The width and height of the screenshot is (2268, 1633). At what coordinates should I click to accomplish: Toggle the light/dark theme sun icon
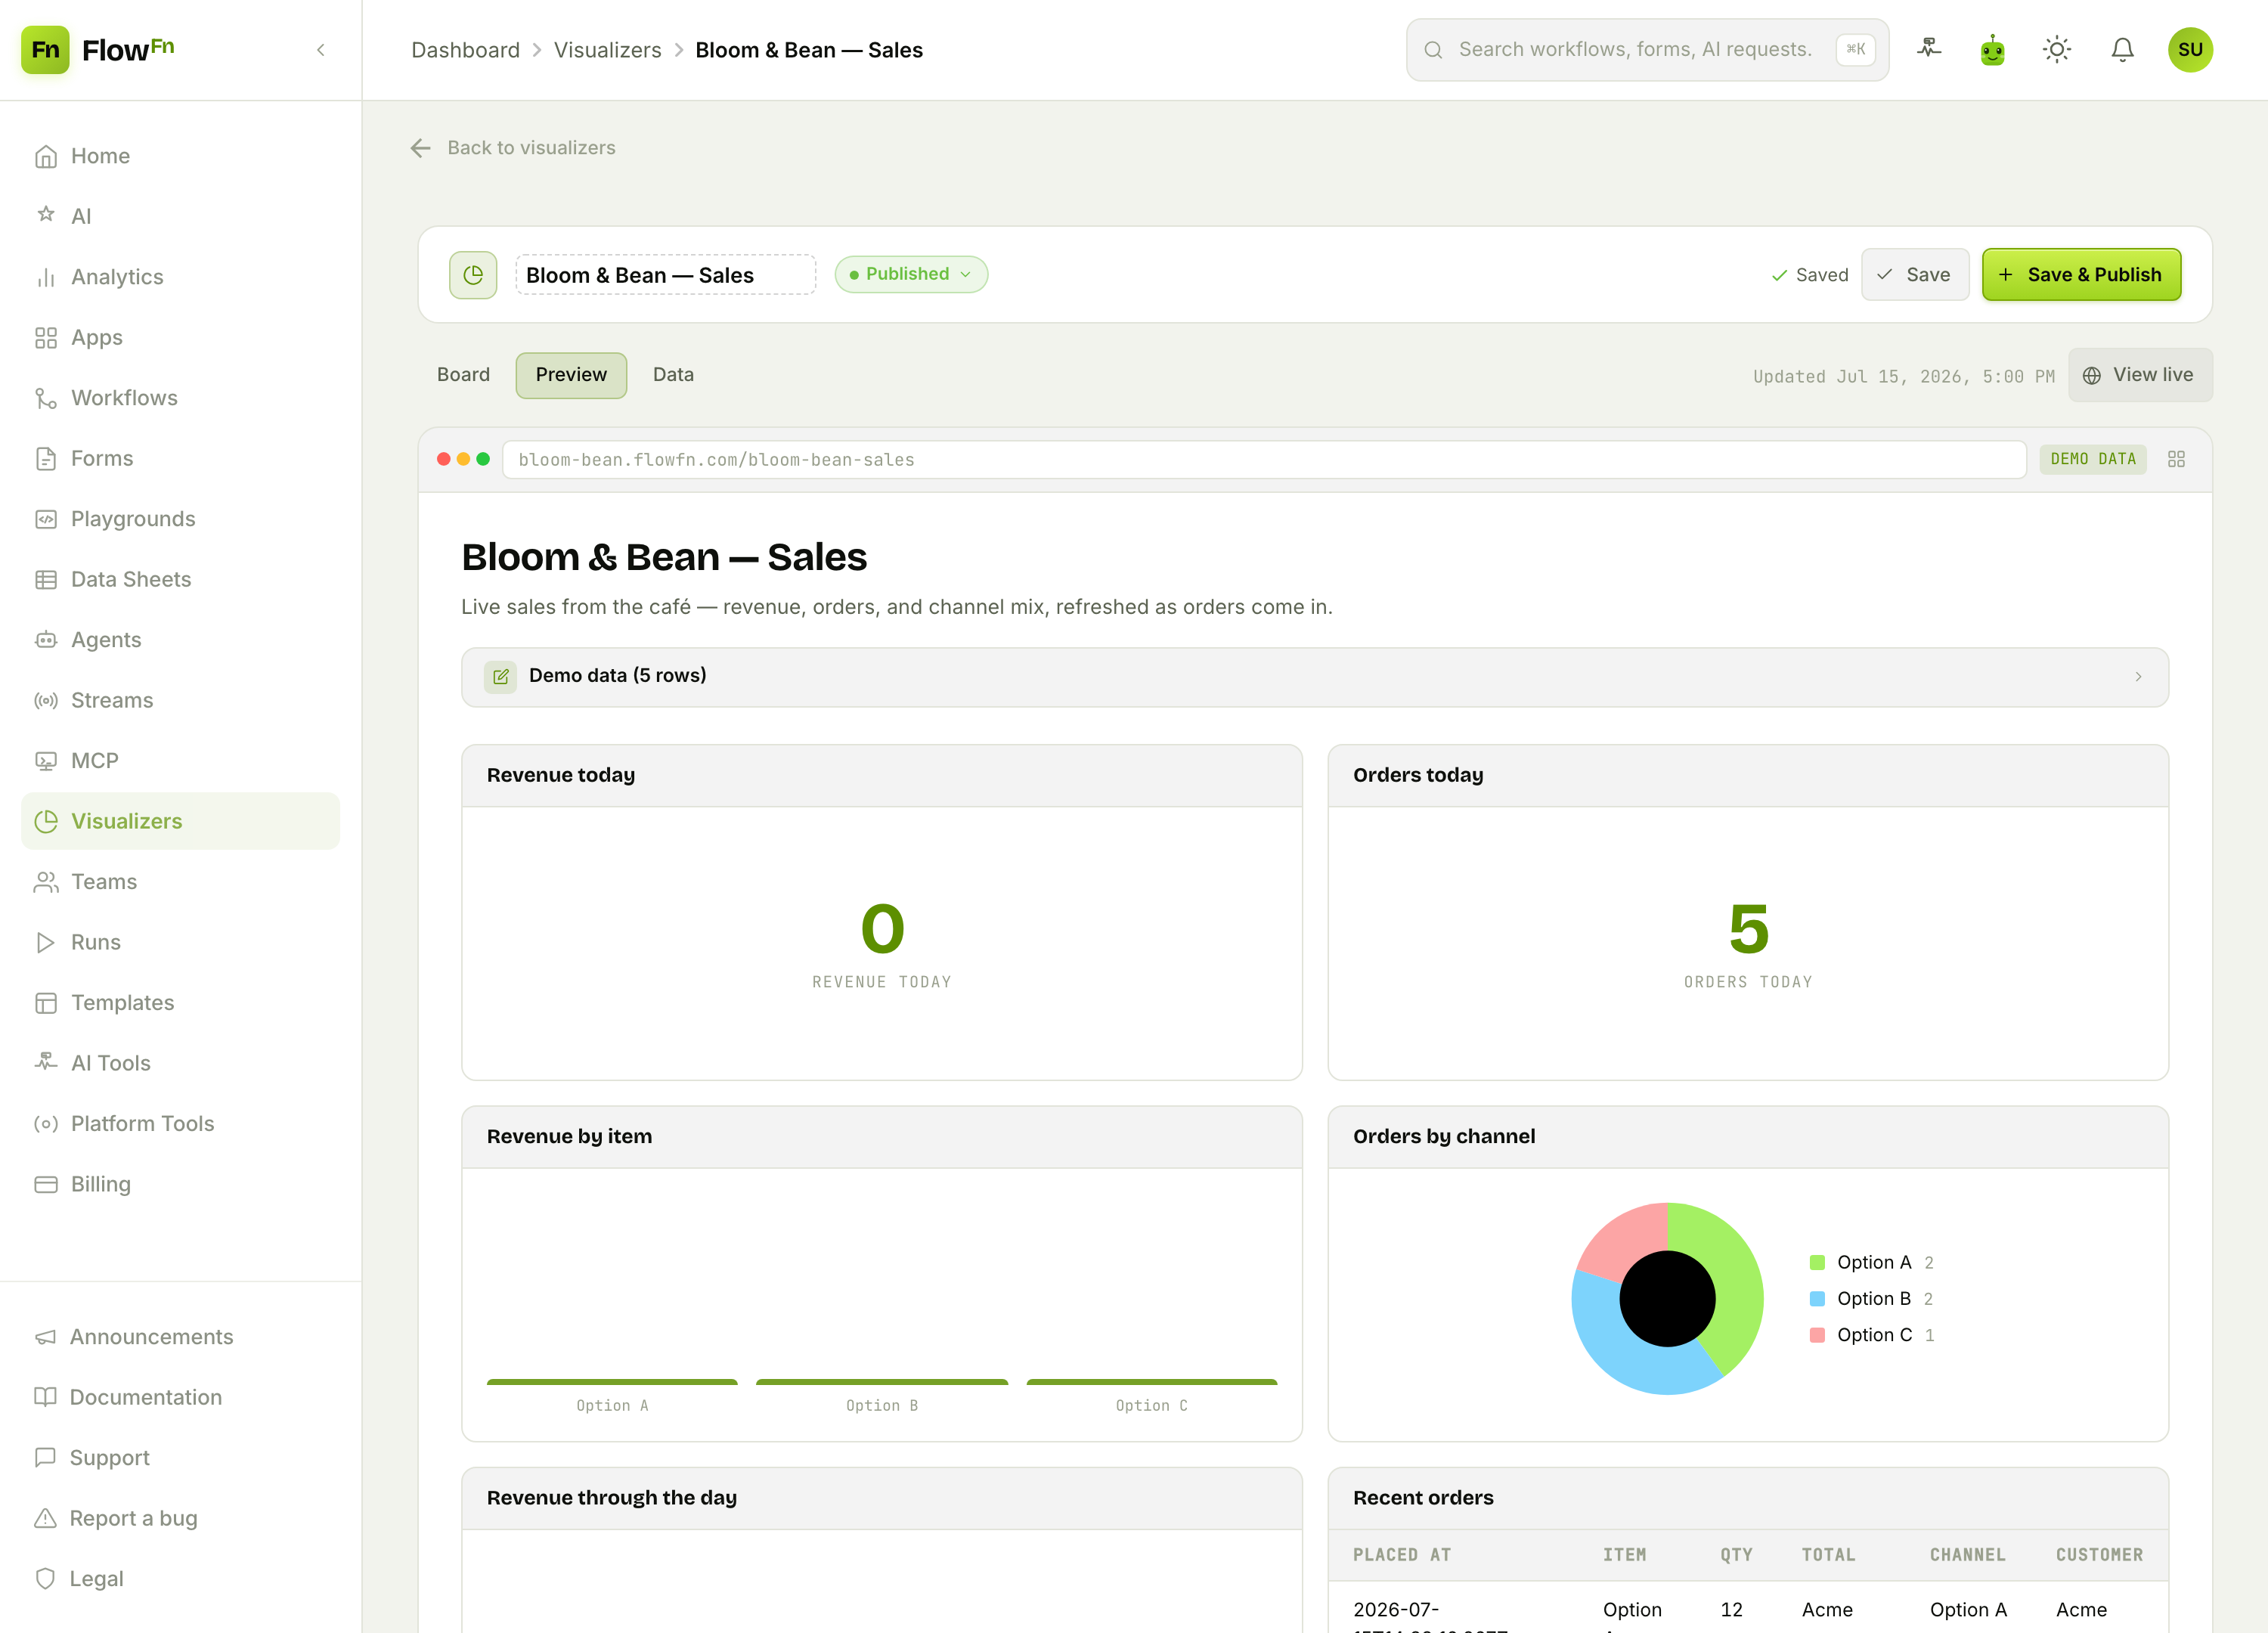[2057, 49]
